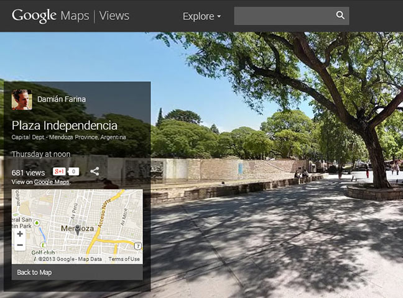Click Back to Map button
This screenshot has height=298, width=403.
click(x=34, y=272)
